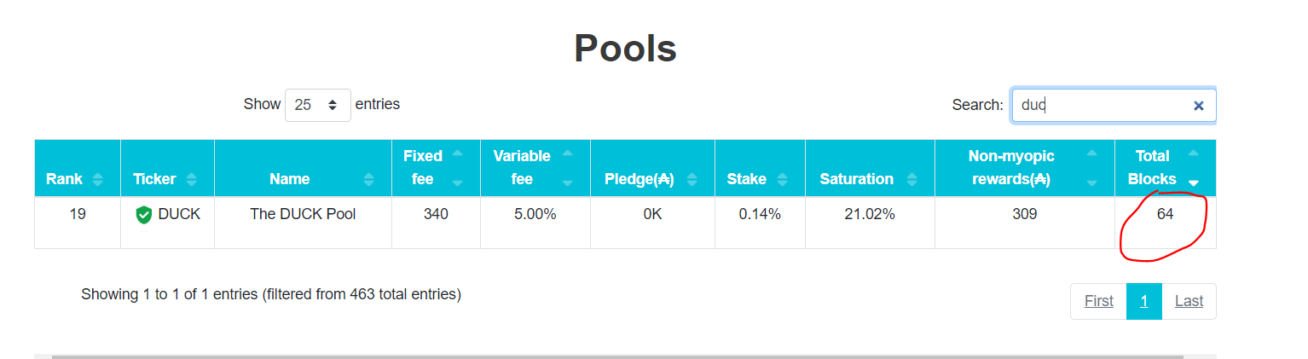Click the Total Blocks value 64
The width and height of the screenshot is (1308, 359).
[x=1165, y=214]
